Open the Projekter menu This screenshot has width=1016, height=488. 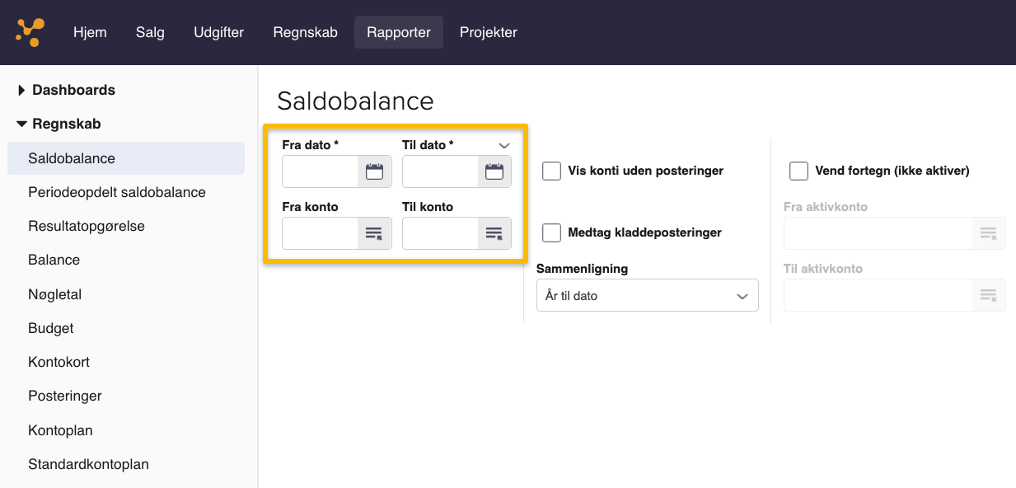488,32
